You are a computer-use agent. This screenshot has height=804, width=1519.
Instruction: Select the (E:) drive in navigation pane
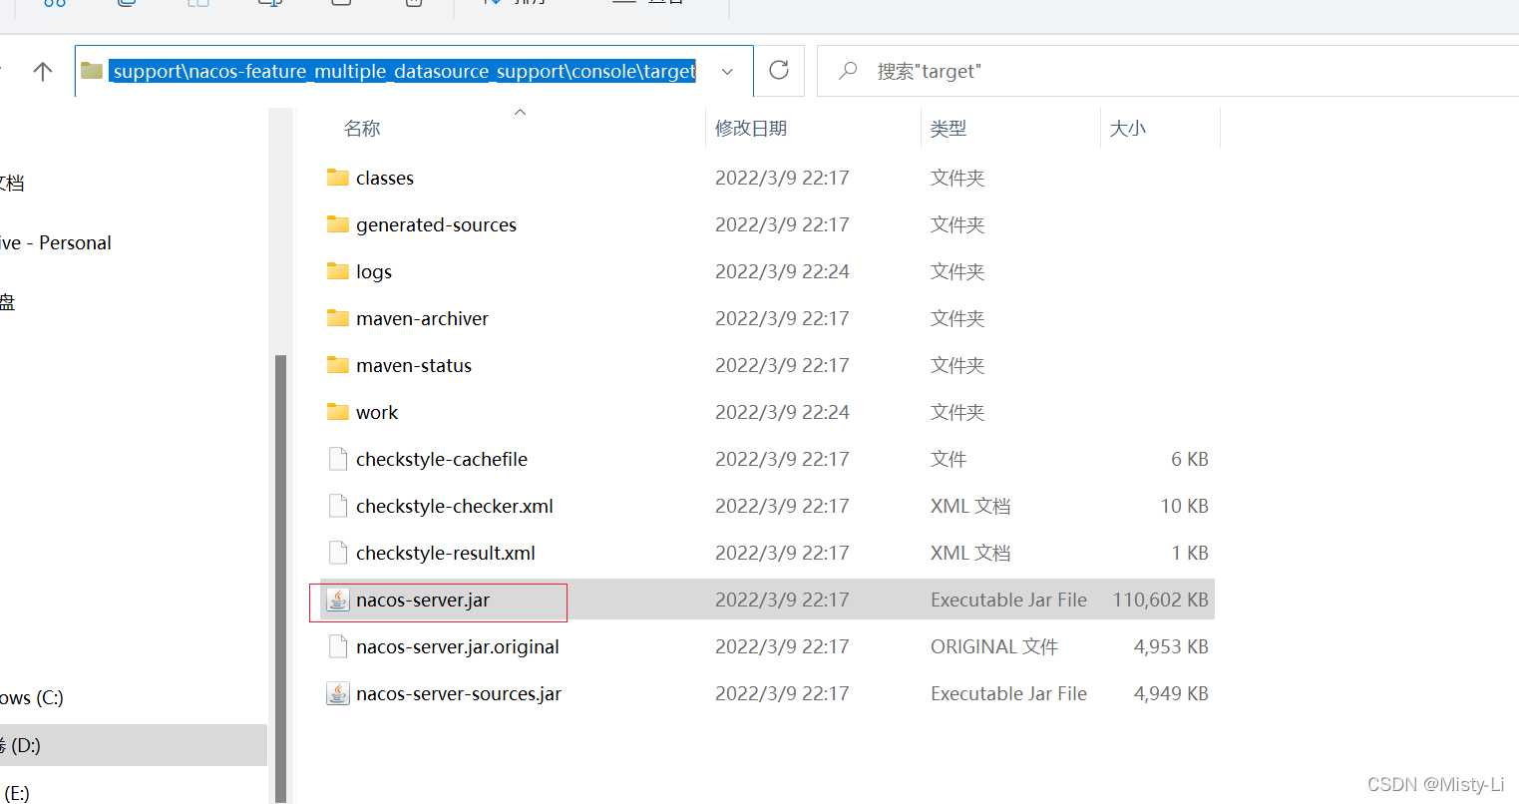click(16, 792)
